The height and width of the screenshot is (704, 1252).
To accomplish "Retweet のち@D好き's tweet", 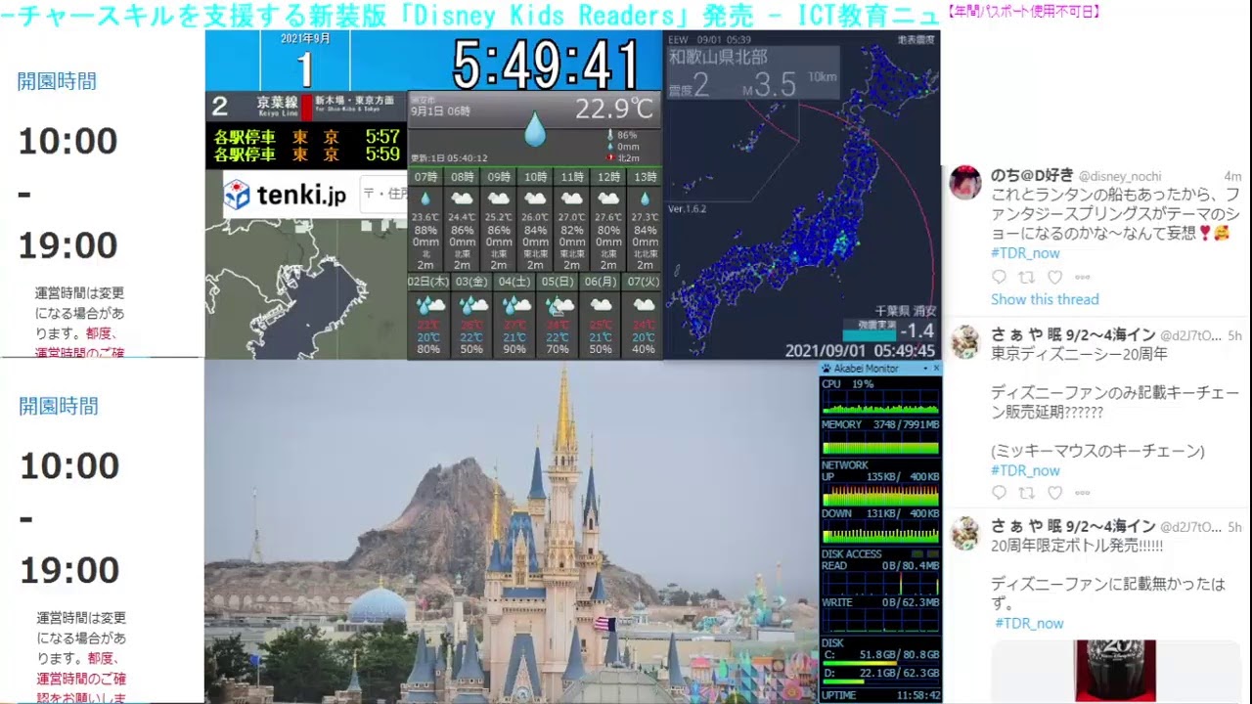I will click(x=1027, y=278).
